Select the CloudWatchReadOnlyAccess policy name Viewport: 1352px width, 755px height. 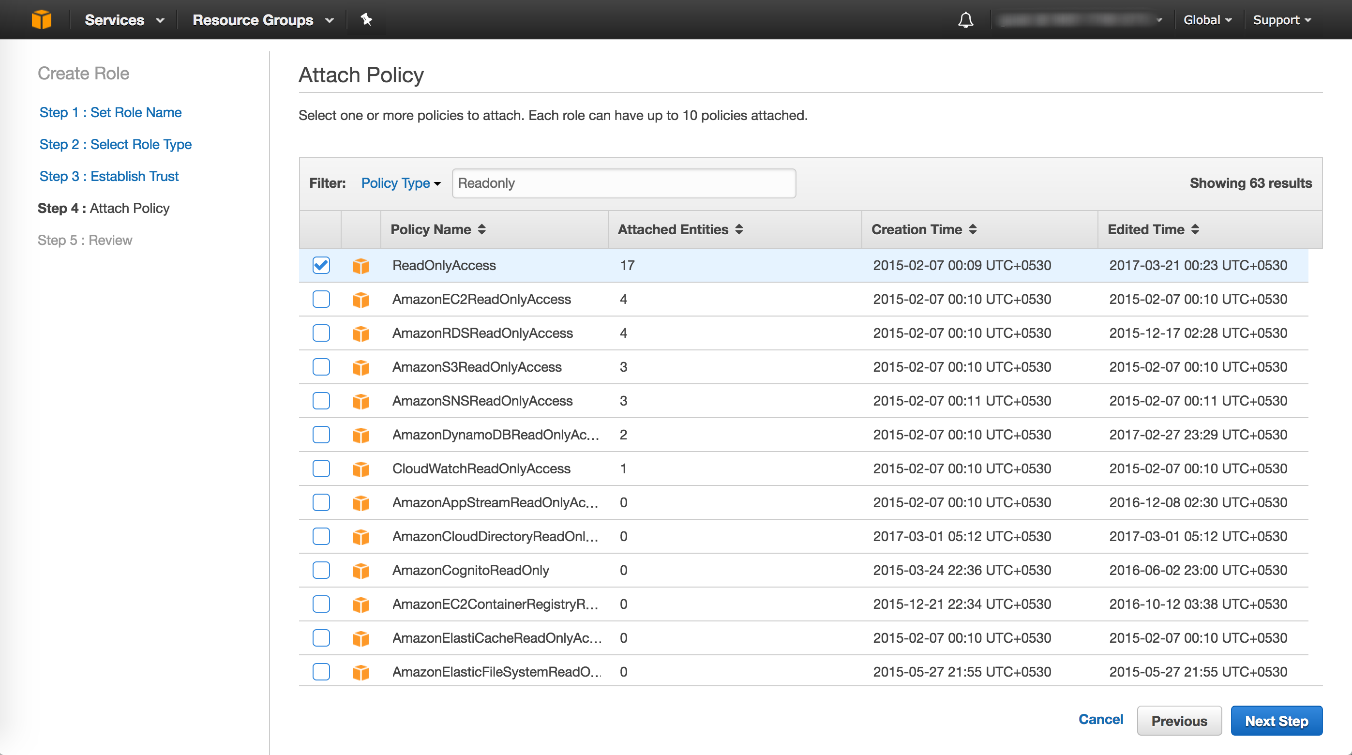(x=481, y=468)
